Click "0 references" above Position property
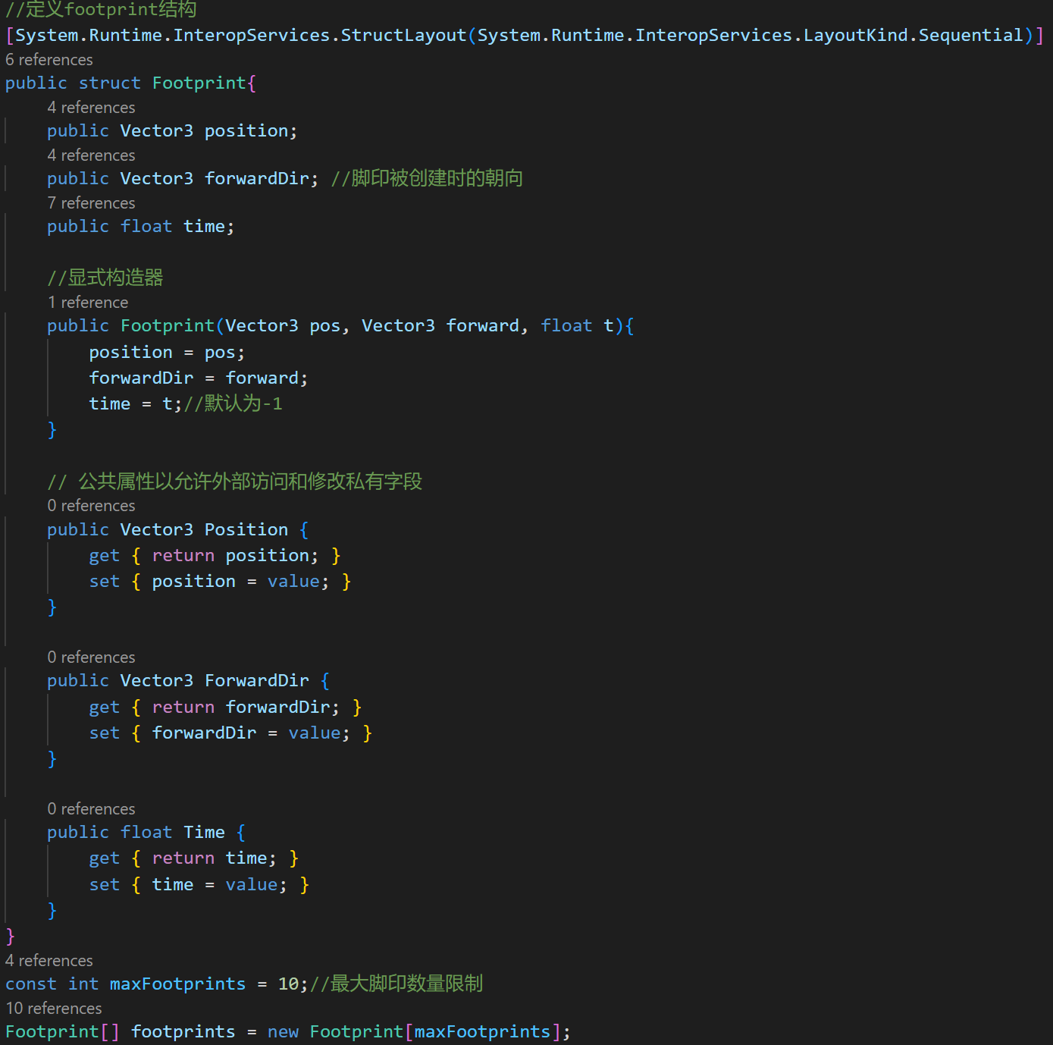 (91, 505)
